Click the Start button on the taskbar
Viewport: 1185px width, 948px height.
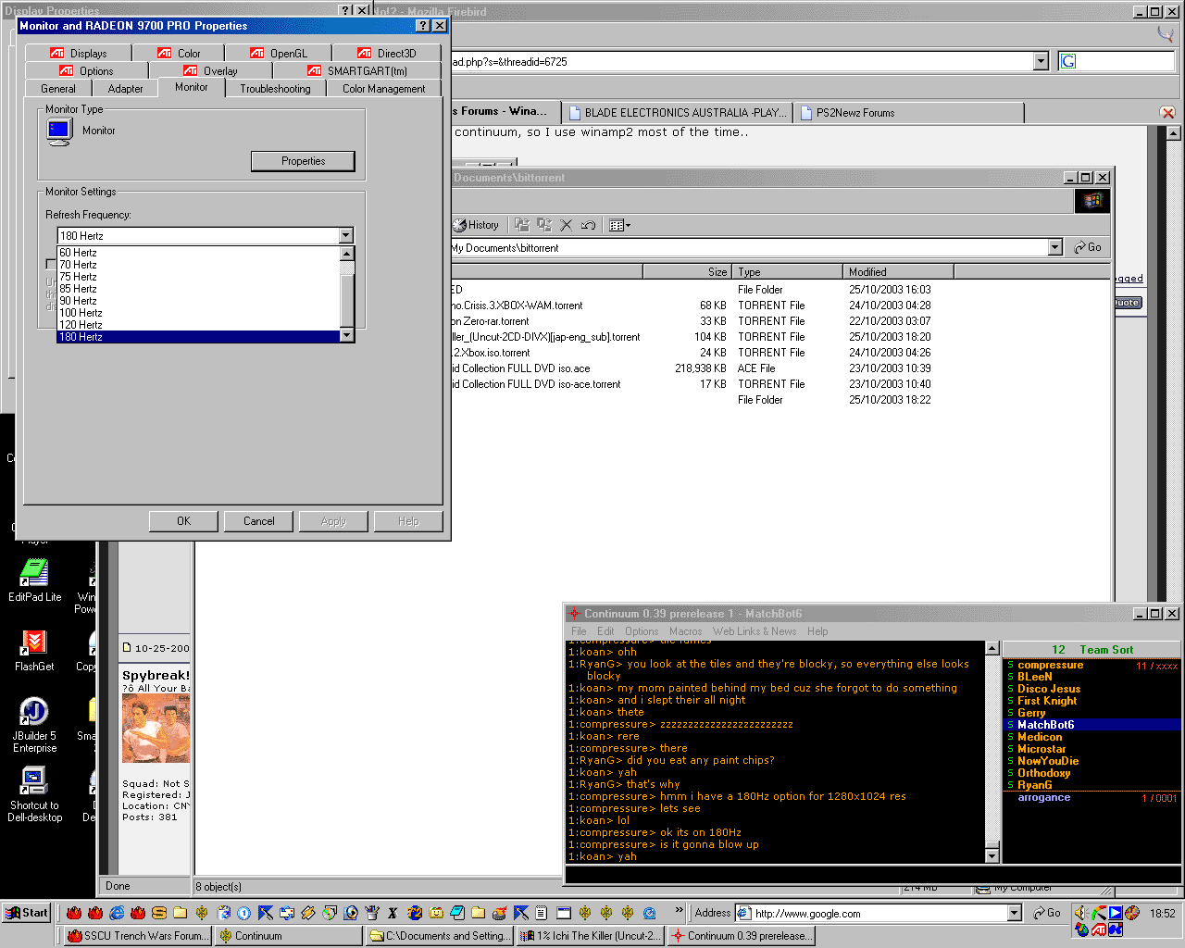27,913
